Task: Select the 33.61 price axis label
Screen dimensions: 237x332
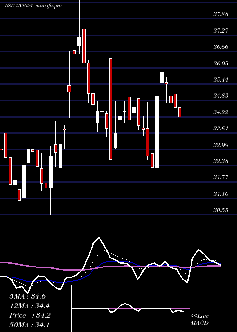Action: tap(221, 129)
